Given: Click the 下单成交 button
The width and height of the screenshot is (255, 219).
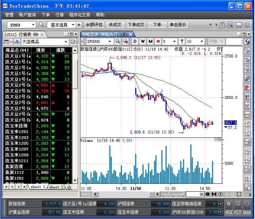Looking at the screenshot, I should (x=136, y=25).
